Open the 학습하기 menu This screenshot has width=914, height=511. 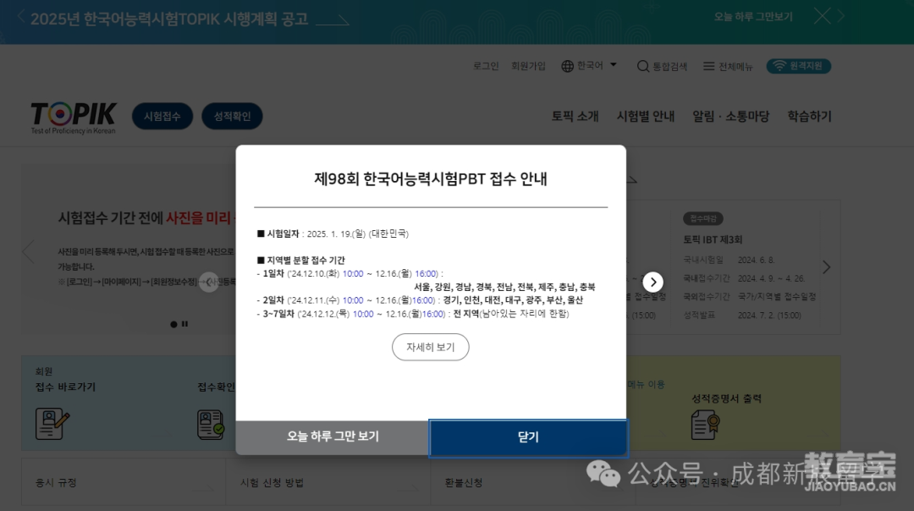[810, 116]
